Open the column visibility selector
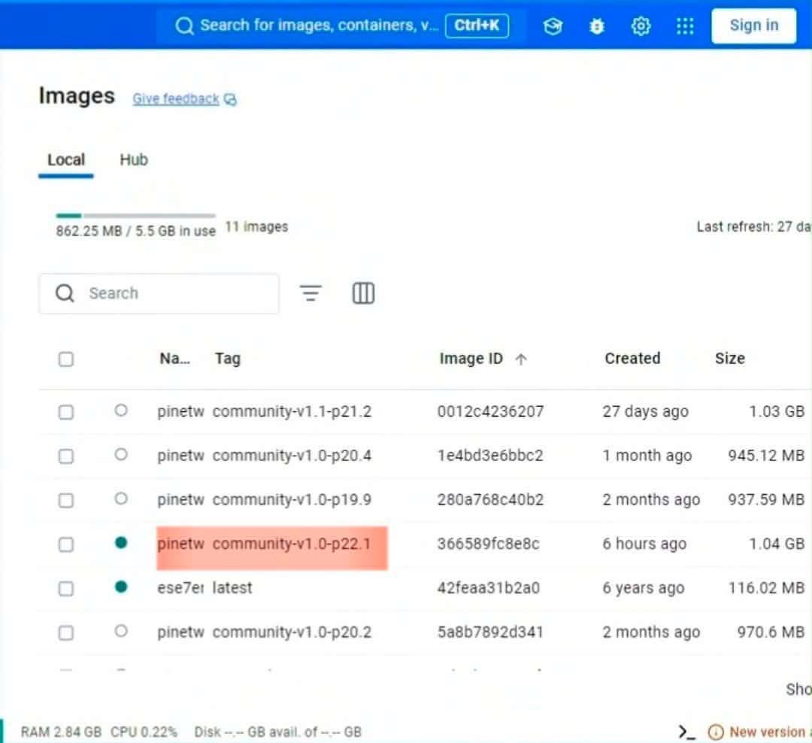Viewport: 812px width, 743px height. click(362, 293)
